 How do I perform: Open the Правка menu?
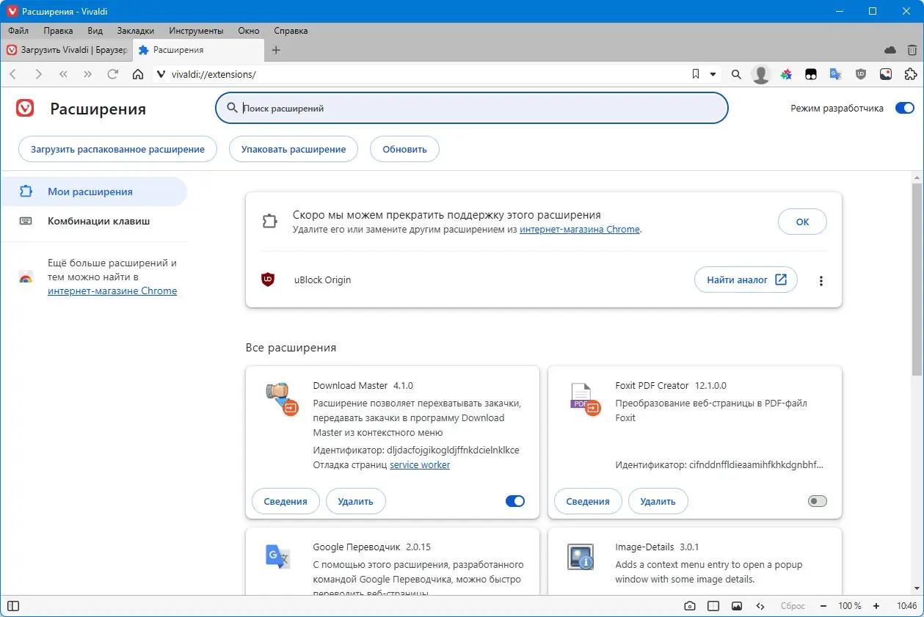58,31
